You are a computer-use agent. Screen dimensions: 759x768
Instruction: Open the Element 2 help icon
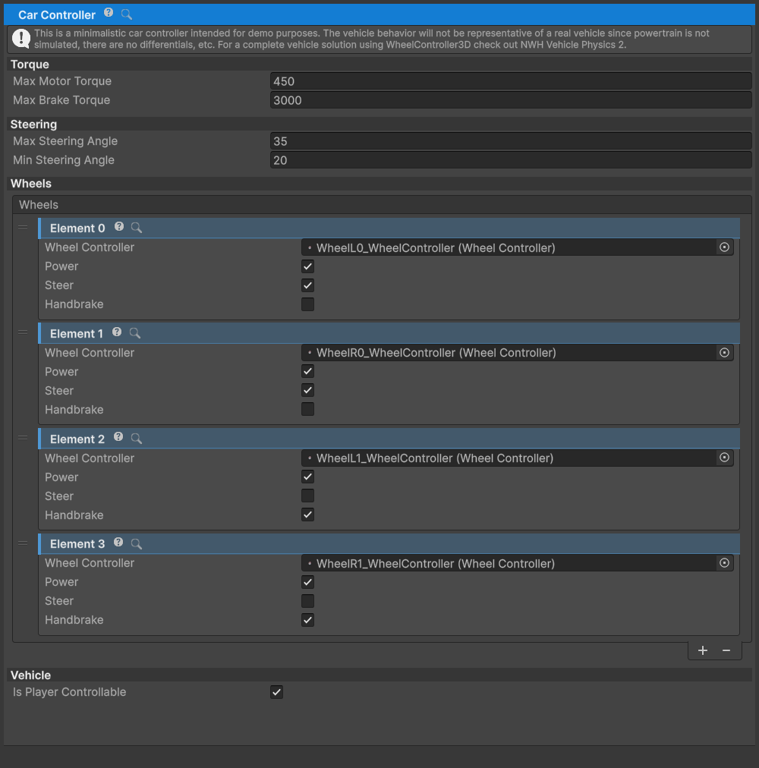118,437
